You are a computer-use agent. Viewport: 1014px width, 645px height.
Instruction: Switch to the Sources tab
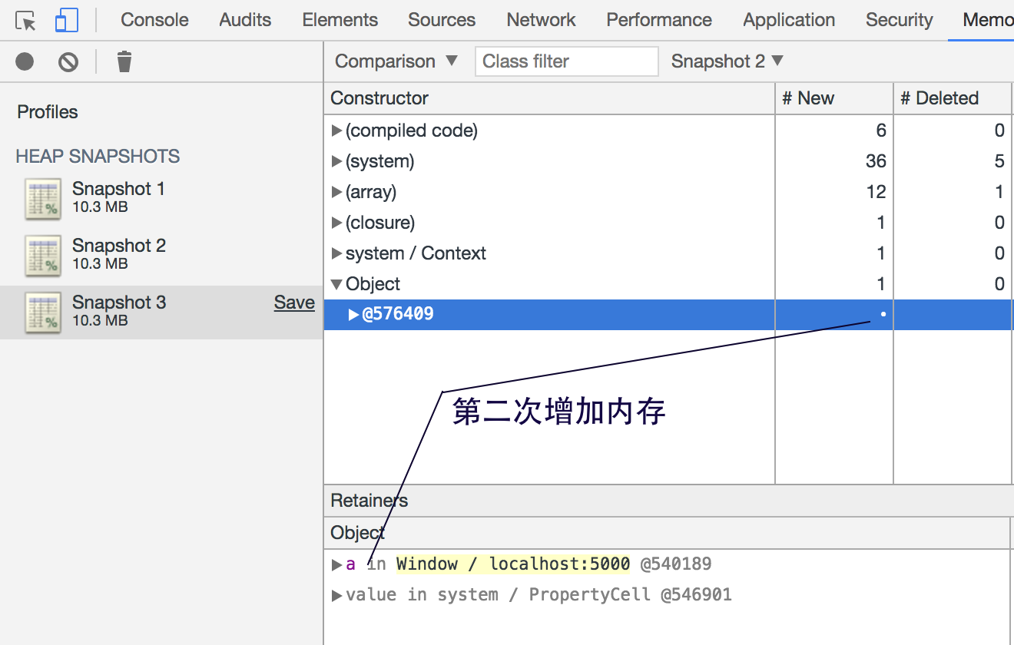(x=442, y=20)
